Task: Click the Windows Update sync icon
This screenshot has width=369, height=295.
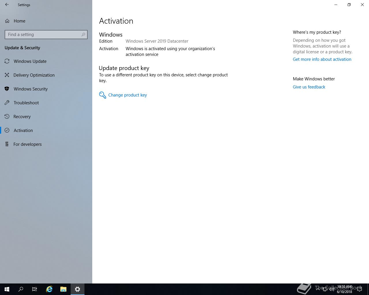Action: point(7,61)
